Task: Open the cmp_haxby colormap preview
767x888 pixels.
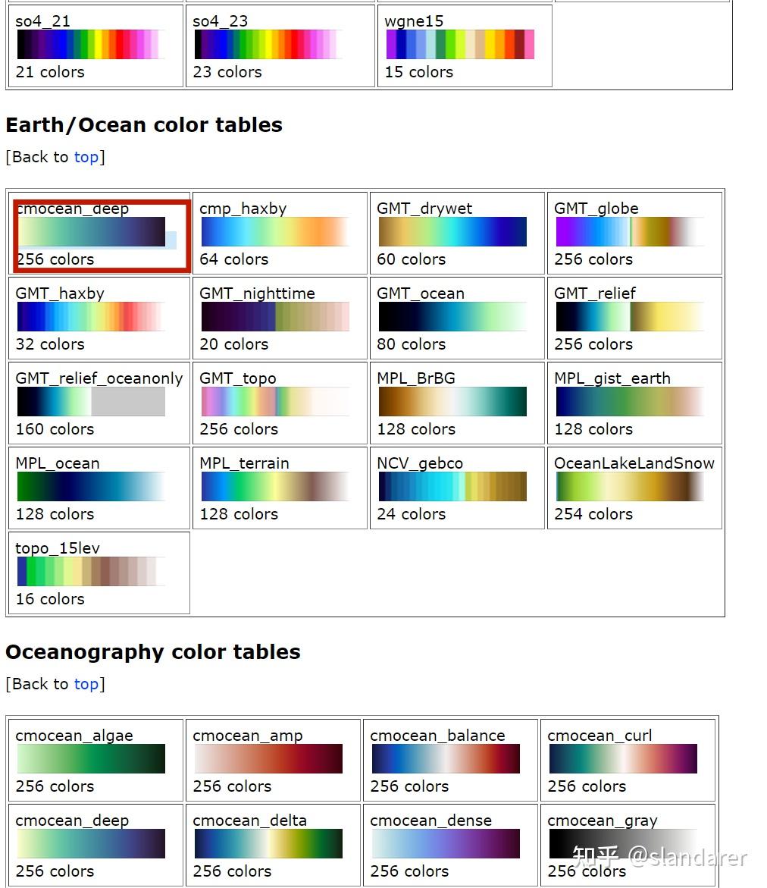Action: (x=273, y=231)
